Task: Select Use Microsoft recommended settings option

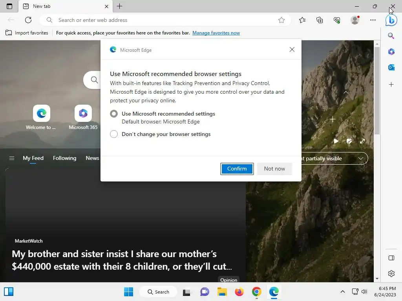Action: click(114, 114)
